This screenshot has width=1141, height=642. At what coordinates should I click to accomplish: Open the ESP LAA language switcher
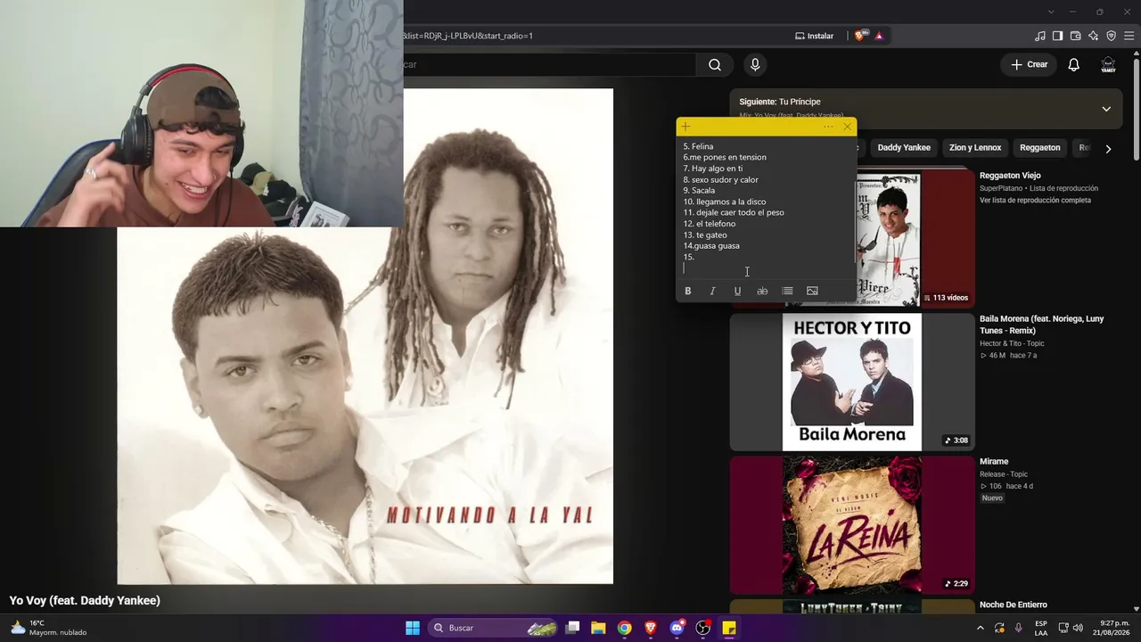point(1041,628)
